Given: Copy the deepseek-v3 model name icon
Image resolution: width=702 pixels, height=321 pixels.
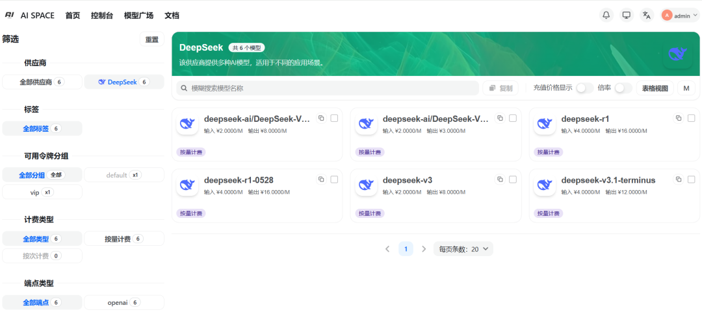Looking at the screenshot, I should pyautogui.click(x=500, y=179).
